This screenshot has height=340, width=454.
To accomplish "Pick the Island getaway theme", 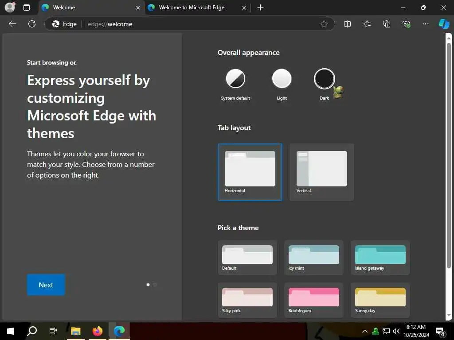I will pyautogui.click(x=380, y=258).
